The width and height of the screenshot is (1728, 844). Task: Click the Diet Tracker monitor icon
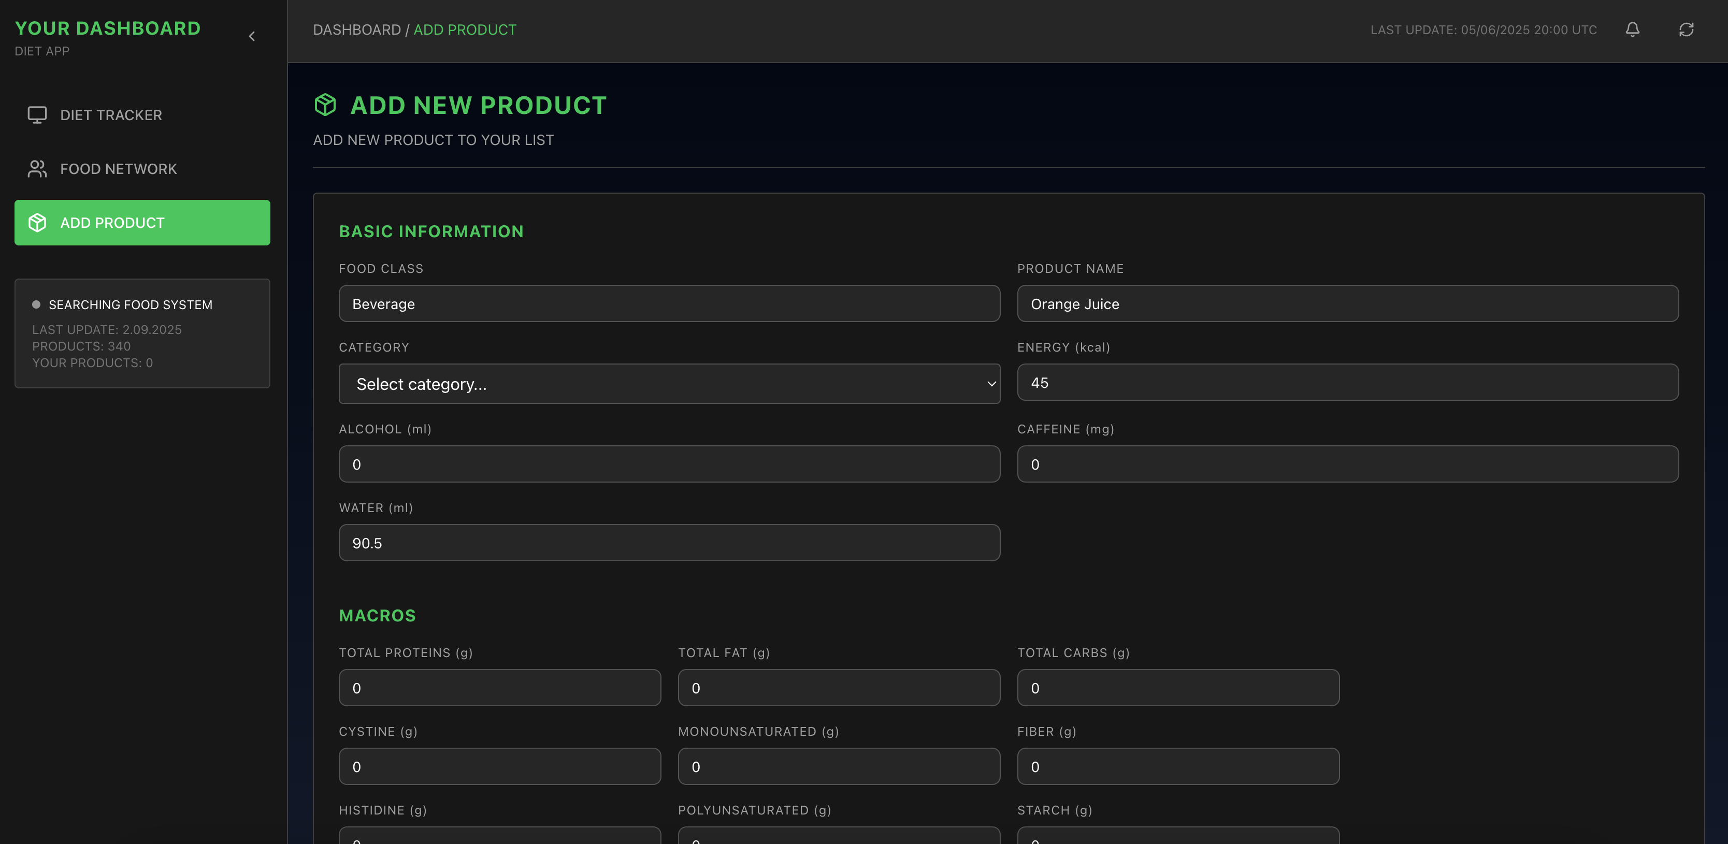tap(36, 114)
